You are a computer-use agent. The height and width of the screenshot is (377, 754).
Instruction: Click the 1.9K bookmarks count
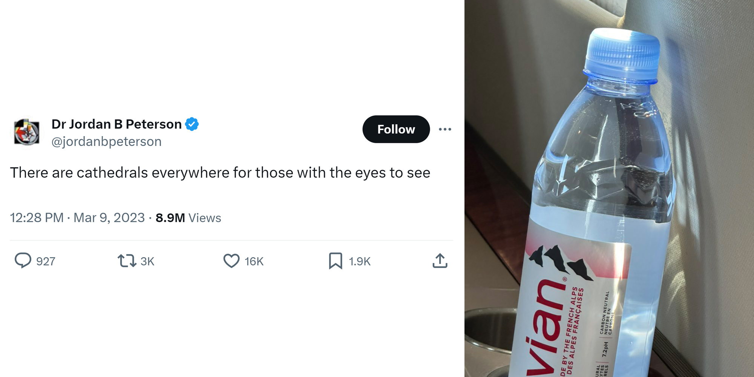tap(357, 261)
